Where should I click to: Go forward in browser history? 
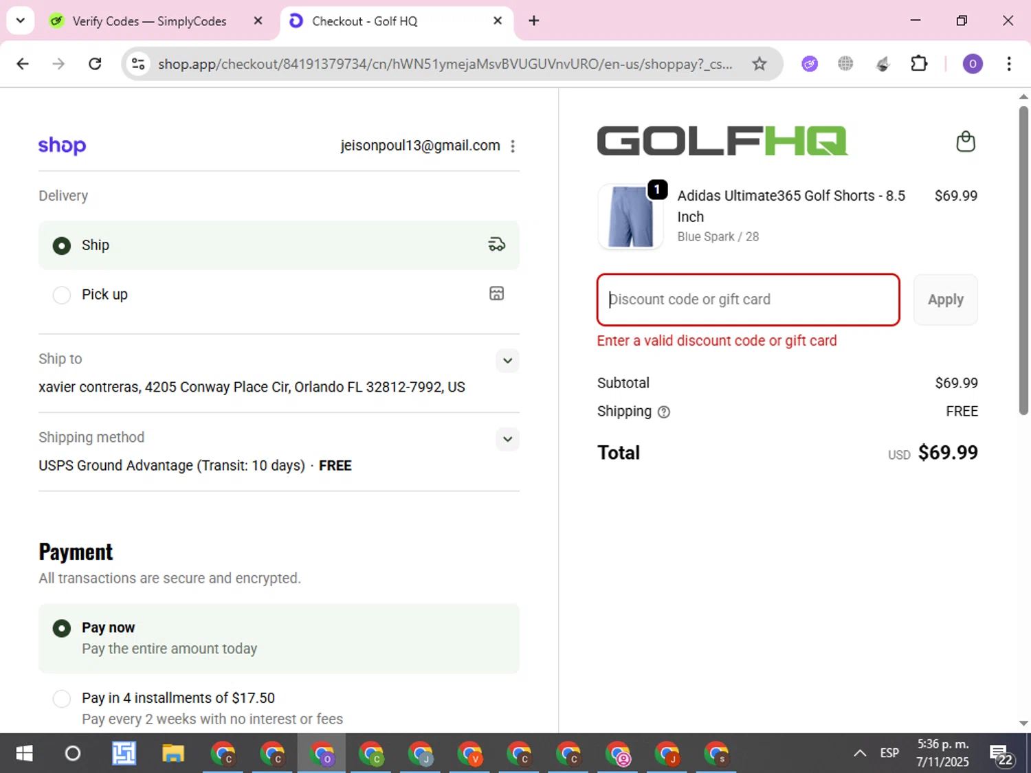pos(58,64)
